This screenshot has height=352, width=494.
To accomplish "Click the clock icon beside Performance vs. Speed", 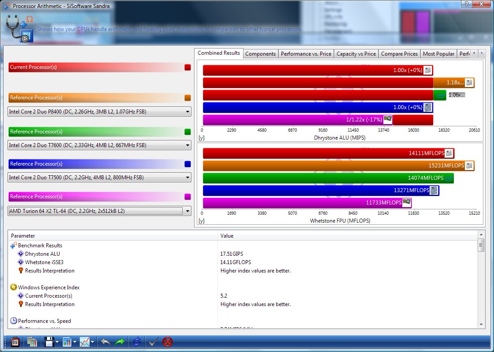I will (x=13, y=321).
